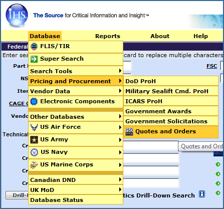Click the Drill- button at bottom left
The image size is (224, 209).
(x=17, y=195)
